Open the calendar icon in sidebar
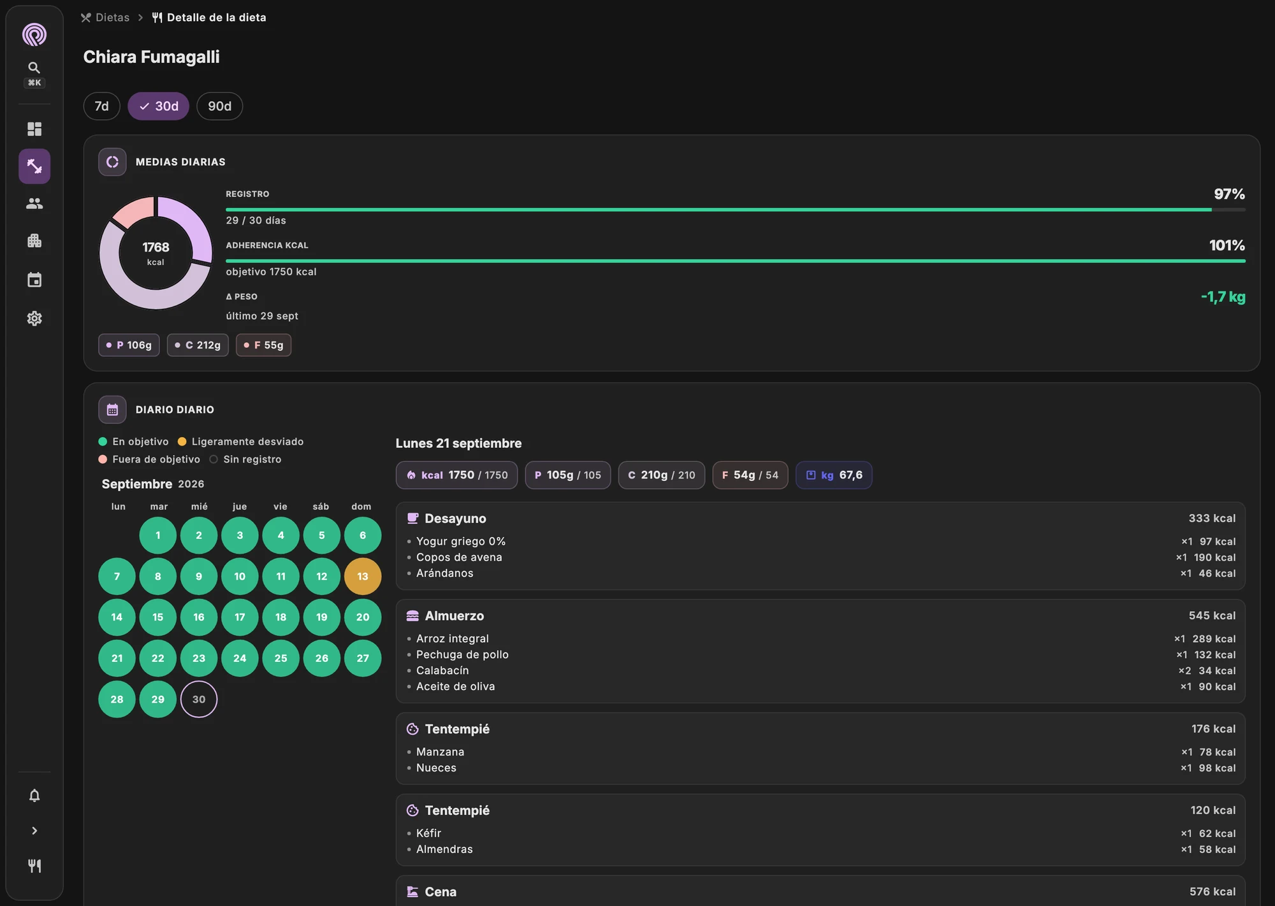1275x906 pixels. (x=34, y=280)
